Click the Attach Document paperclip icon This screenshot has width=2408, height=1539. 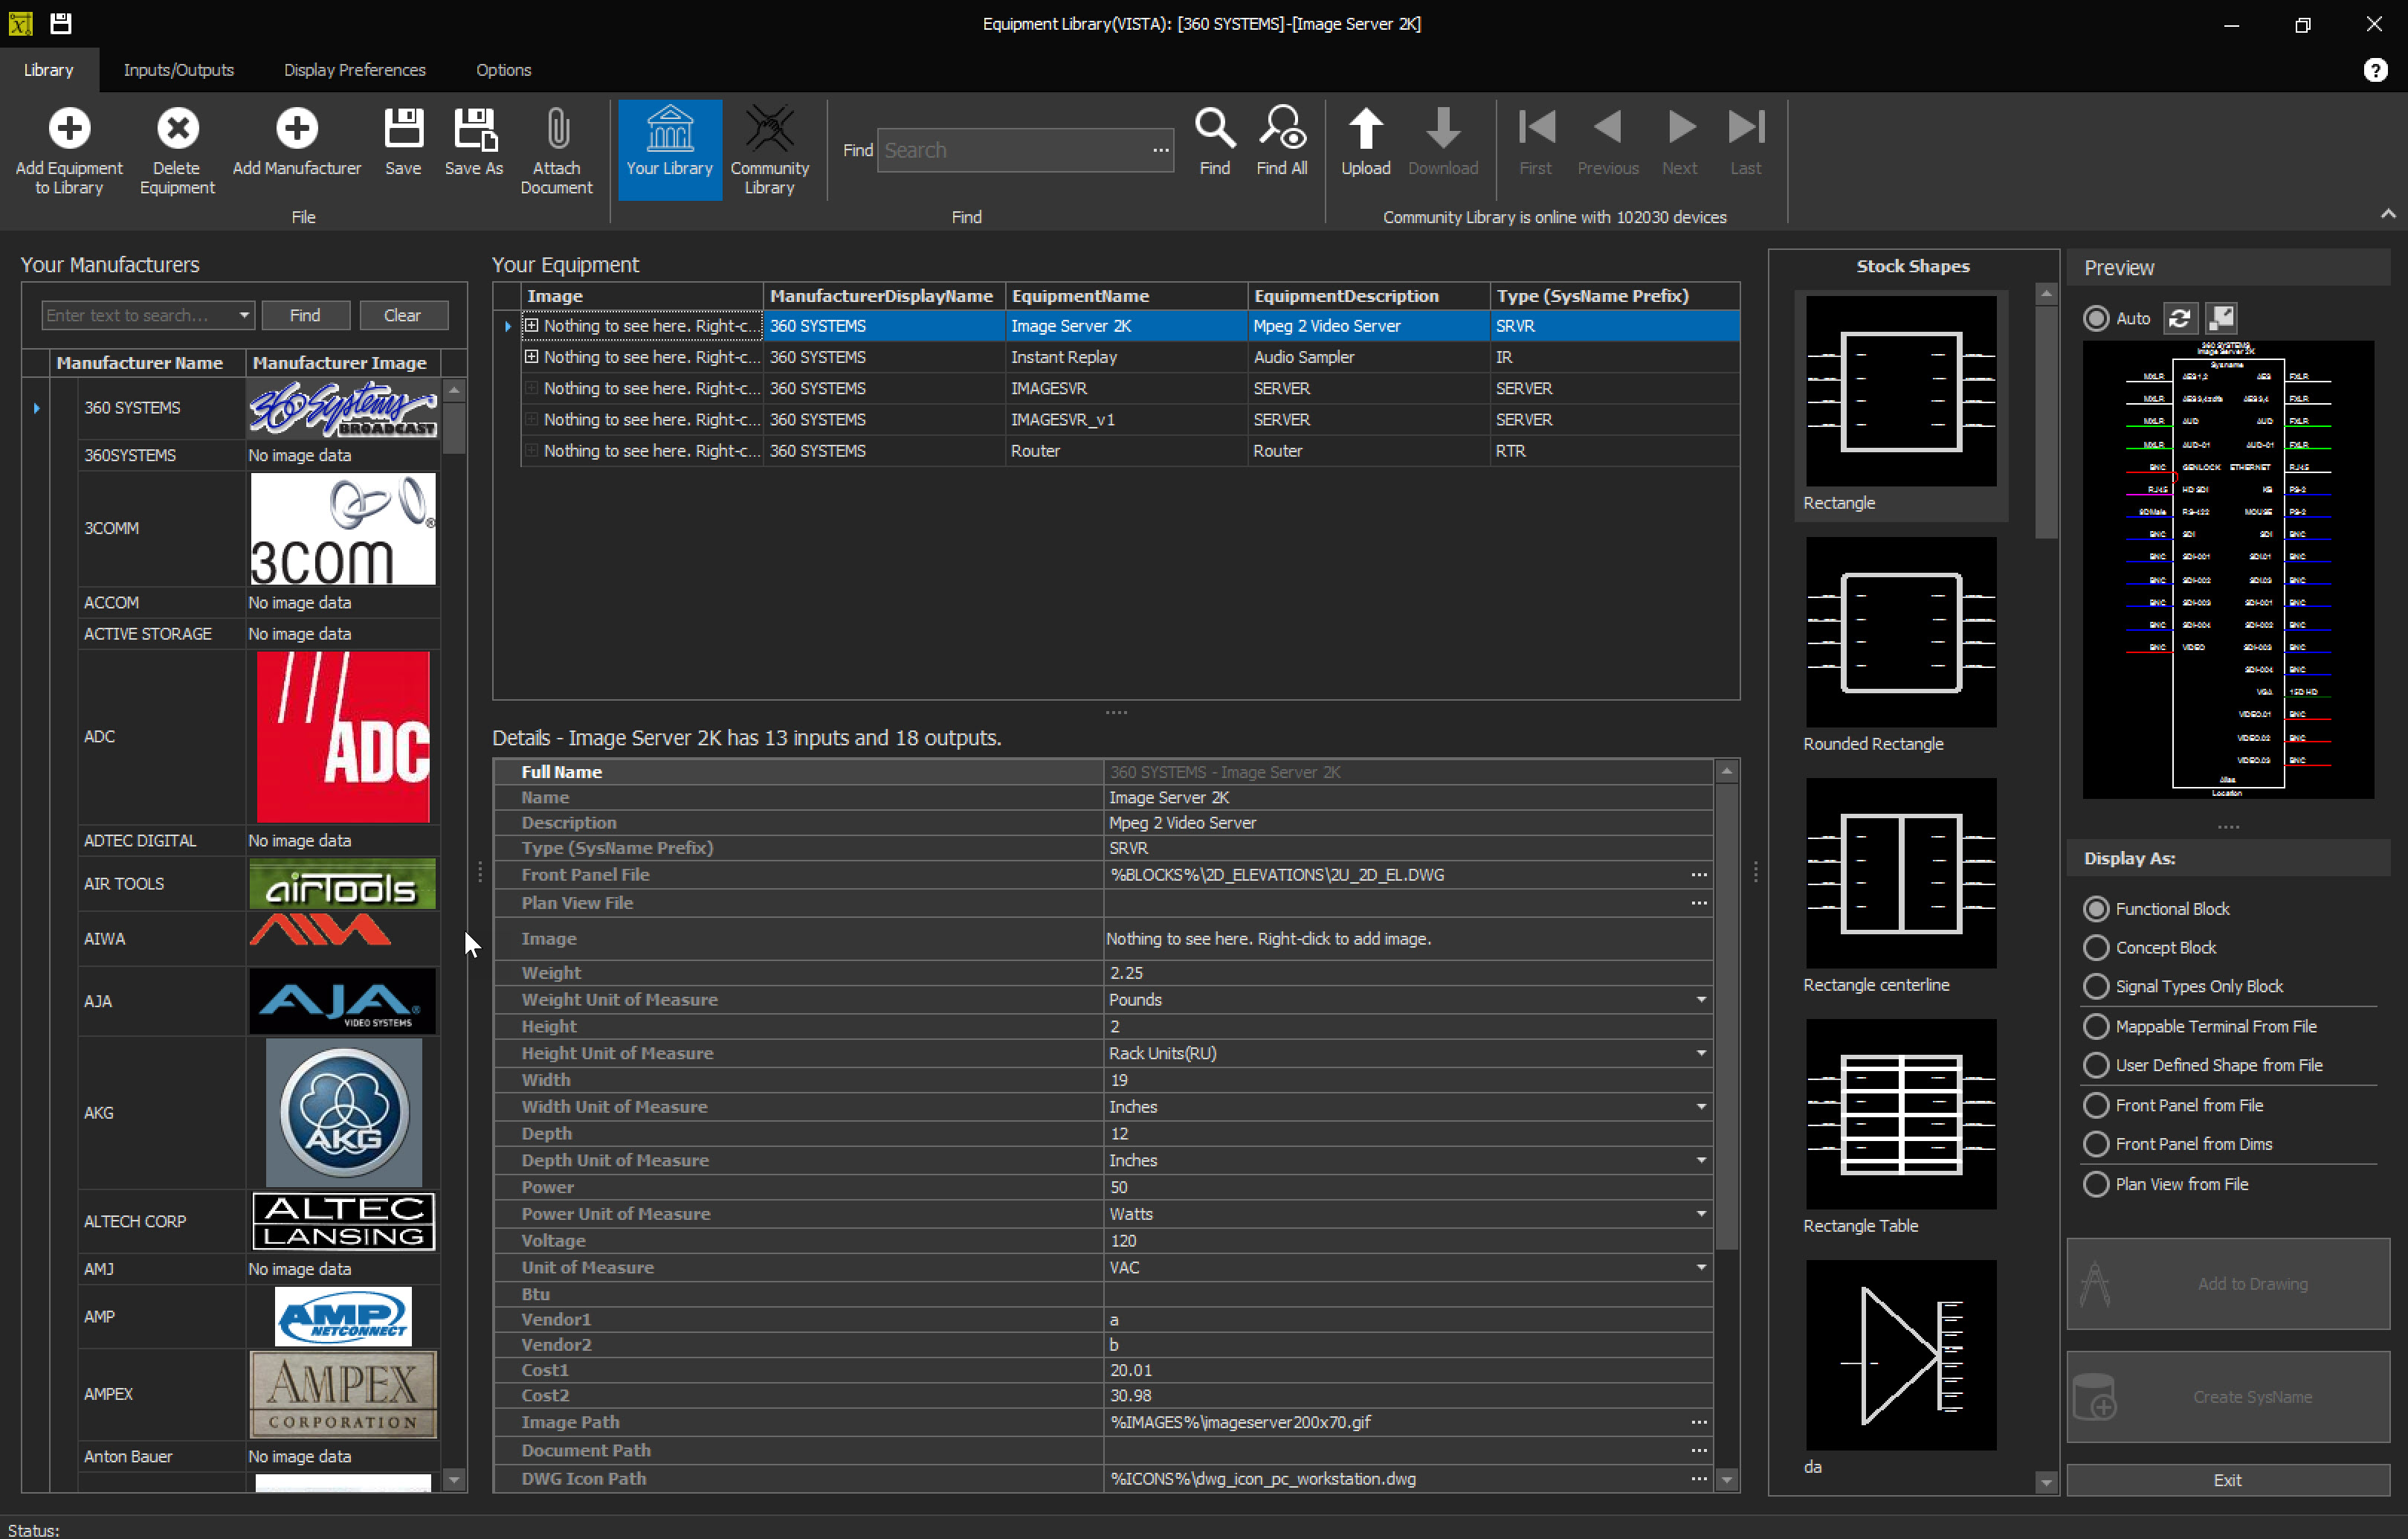(557, 129)
